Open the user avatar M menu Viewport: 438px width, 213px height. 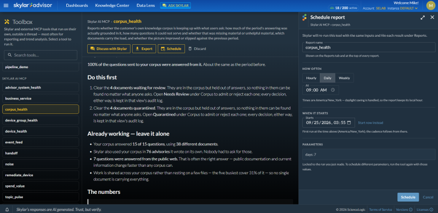431,5
